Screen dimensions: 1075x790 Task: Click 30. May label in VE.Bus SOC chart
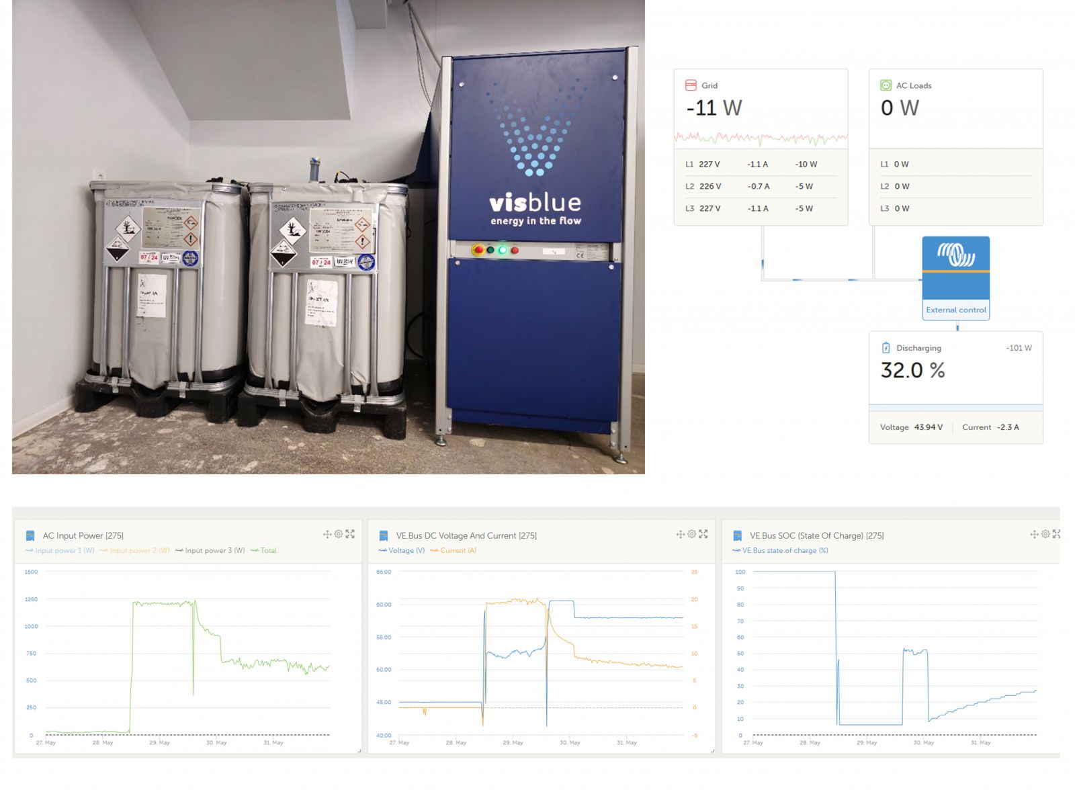[x=923, y=742]
